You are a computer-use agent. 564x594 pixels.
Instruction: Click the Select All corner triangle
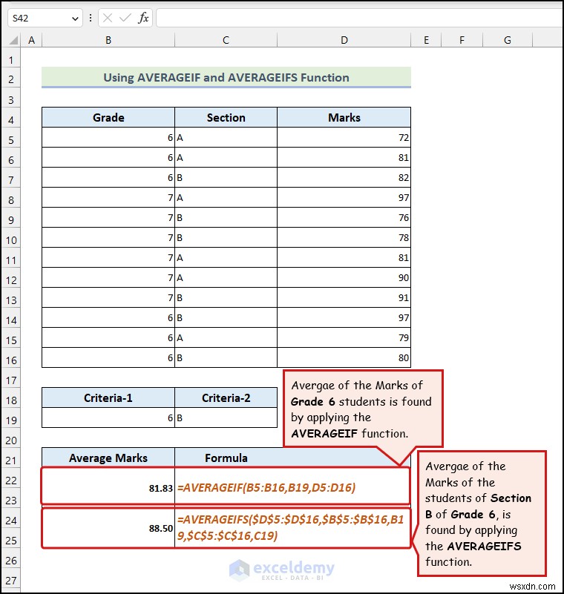point(13,40)
